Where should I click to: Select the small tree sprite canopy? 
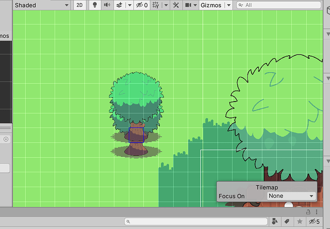pos(136,98)
